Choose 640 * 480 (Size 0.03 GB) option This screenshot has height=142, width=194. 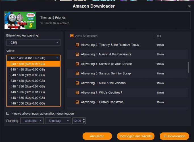[x=34, y=75]
